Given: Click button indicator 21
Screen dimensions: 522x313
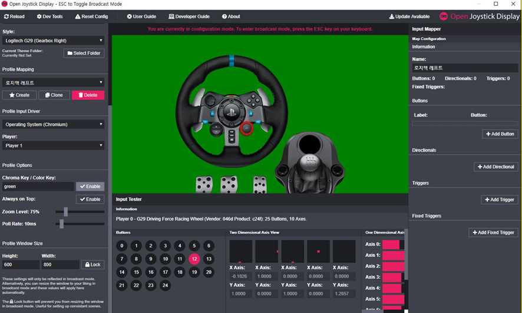Looking at the screenshot, I should tap(122, 285).
